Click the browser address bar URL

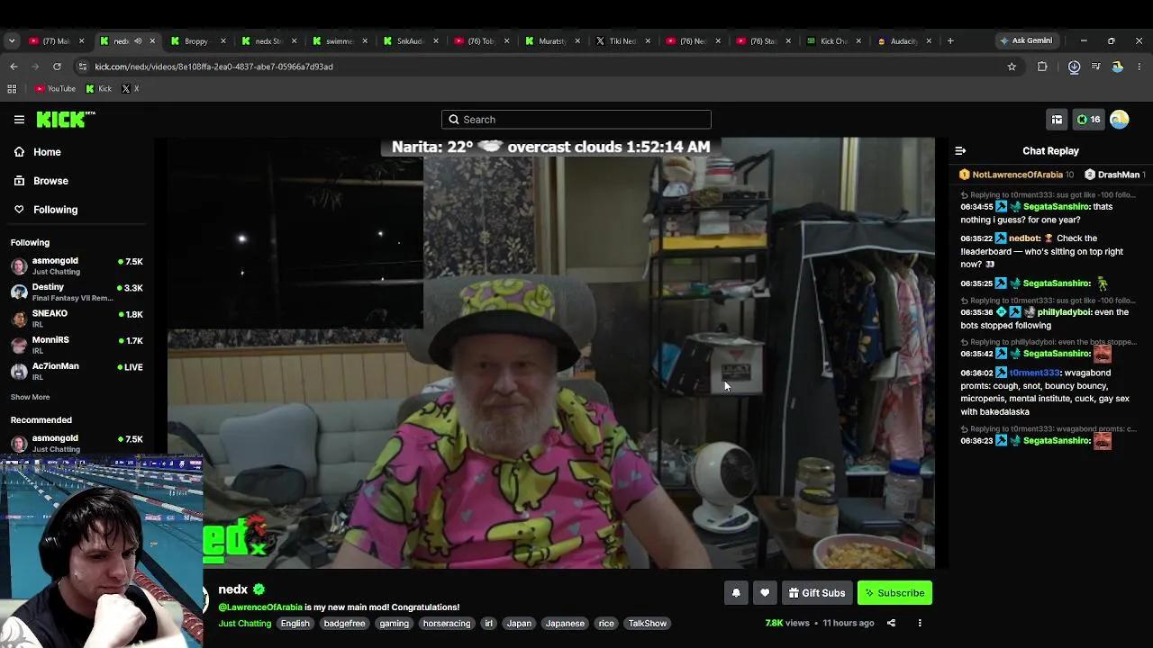[x=213, y=67]
